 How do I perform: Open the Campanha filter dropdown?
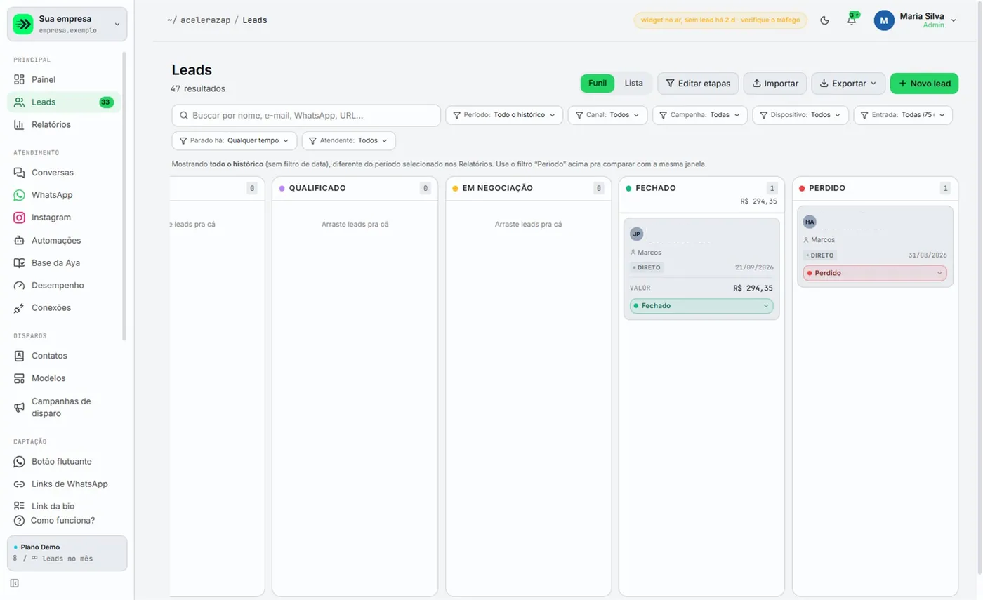click(700, 114)
